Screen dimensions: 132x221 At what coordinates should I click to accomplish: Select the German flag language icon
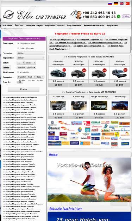[x=116, y=4]
